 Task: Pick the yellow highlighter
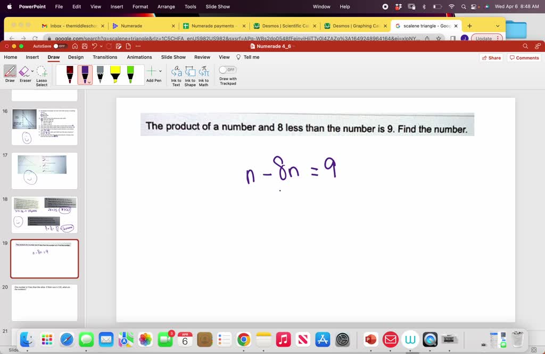115,74
